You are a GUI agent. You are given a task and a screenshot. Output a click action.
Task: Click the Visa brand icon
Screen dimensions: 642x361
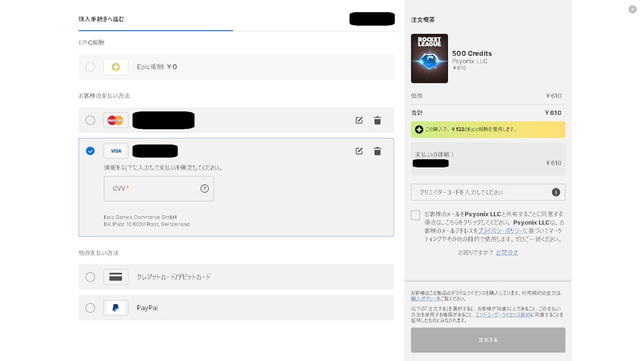point(116,150)
